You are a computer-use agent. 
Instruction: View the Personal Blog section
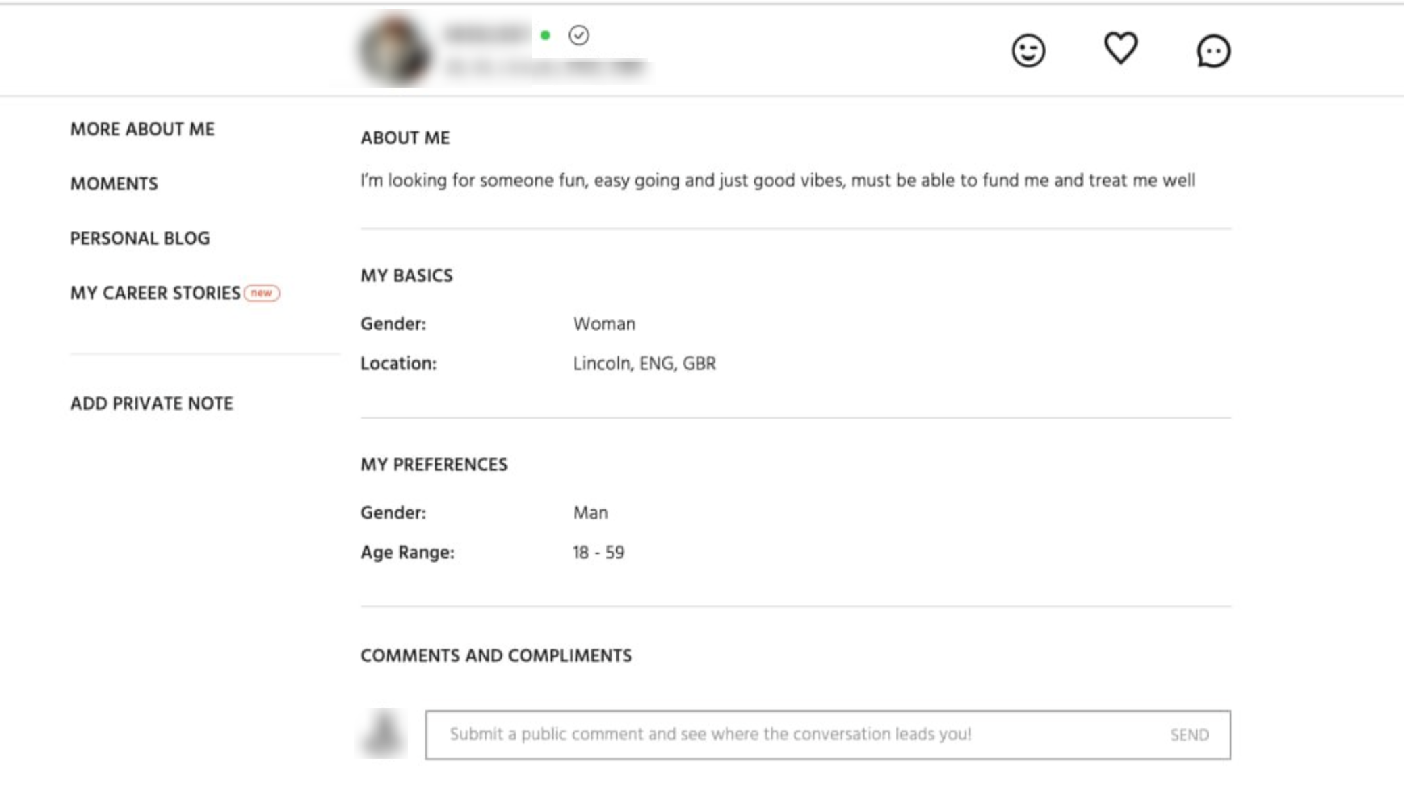[139, 237]
